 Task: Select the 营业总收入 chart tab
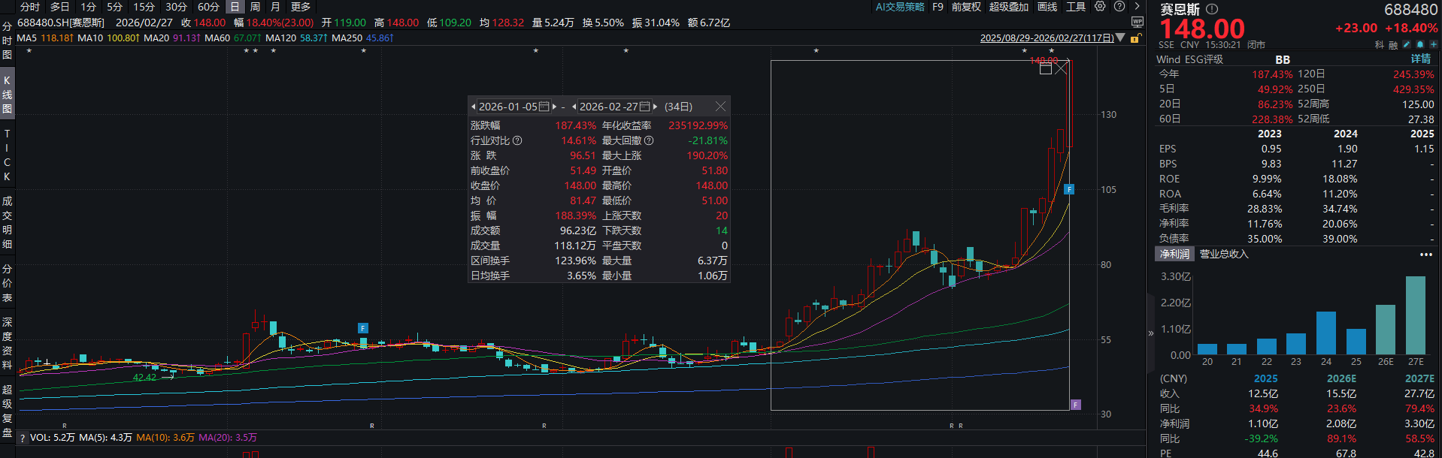(x=1223, y=255)
